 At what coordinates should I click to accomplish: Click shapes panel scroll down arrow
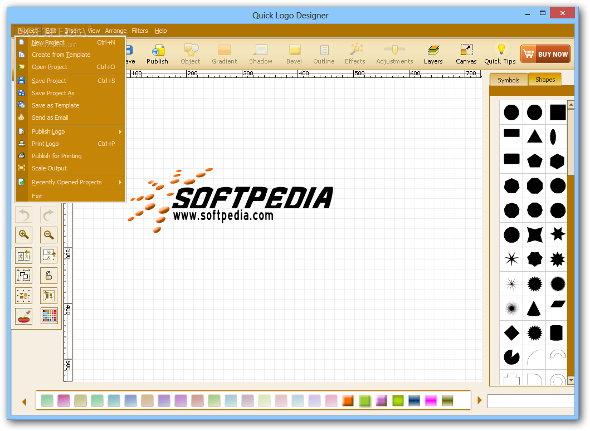point(571,380)
